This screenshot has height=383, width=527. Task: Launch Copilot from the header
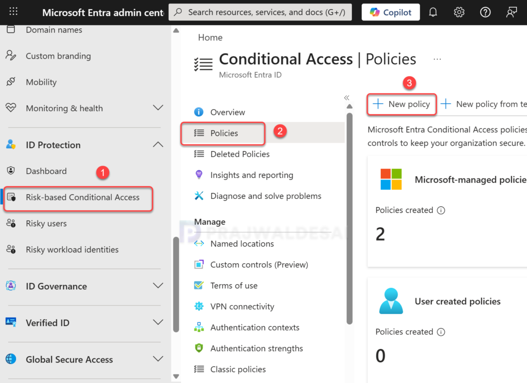point(391,12)
